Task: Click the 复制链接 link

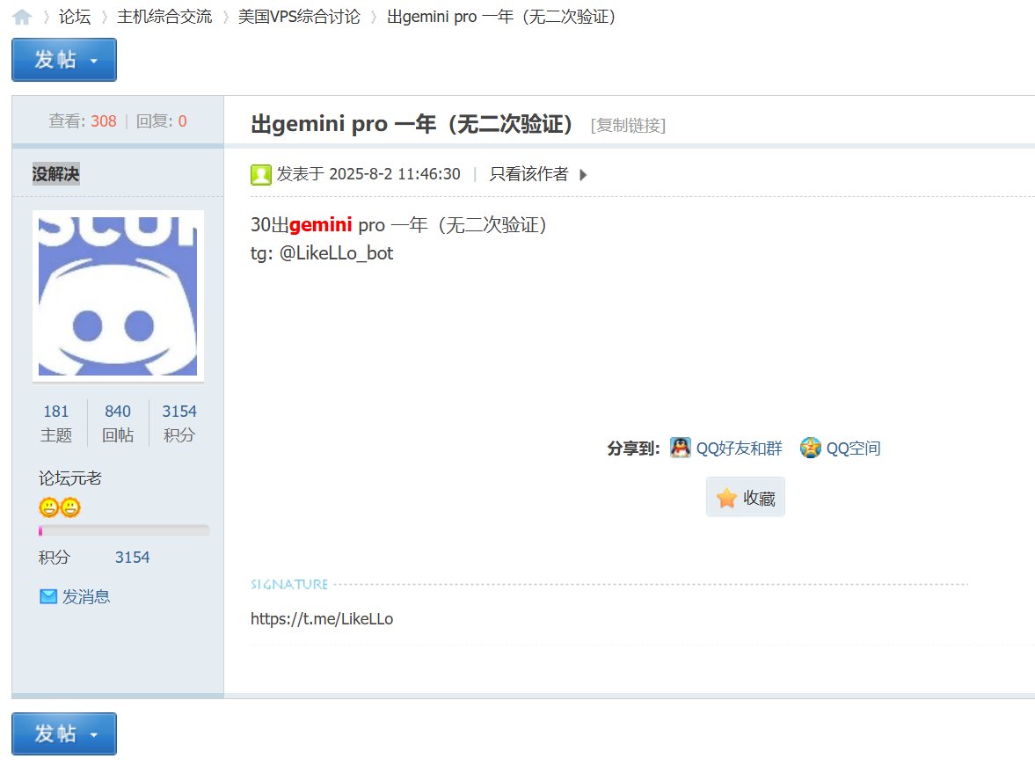Action: [x=628, y=125]
